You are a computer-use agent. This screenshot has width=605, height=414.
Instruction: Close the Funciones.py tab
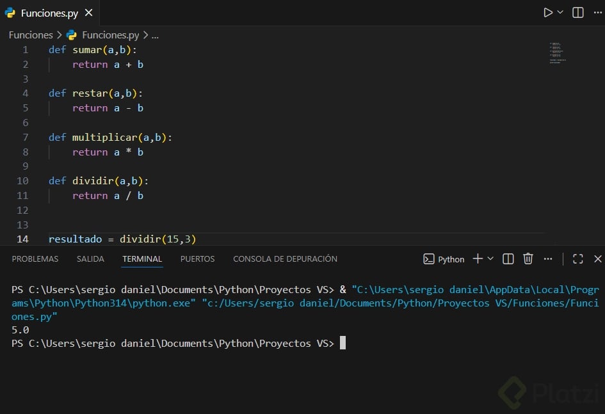tap(89, 13)
